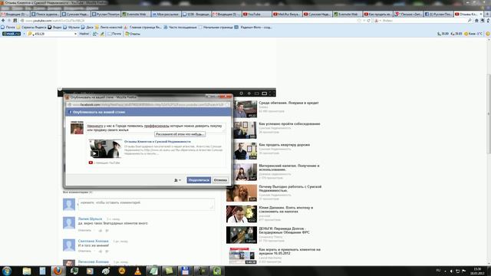Open the Windows Start button
491x276 pixels.
[7, 271]
